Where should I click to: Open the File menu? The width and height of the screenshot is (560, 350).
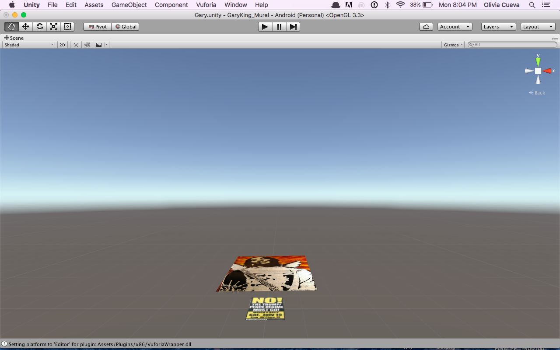tap(52, 5)
